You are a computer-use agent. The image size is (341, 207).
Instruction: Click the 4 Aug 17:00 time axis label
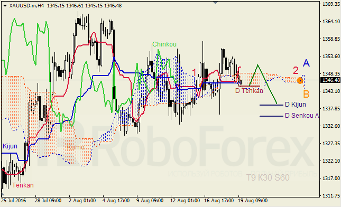pyautogui.click(x=116, y=201)
